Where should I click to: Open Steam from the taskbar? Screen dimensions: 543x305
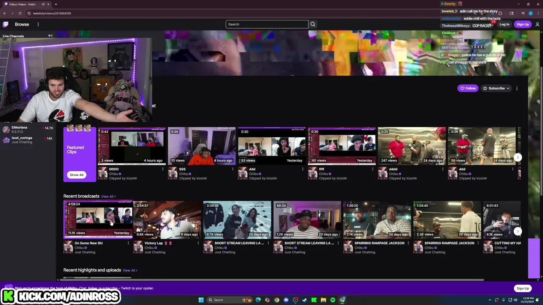click(x=305, y=300)
